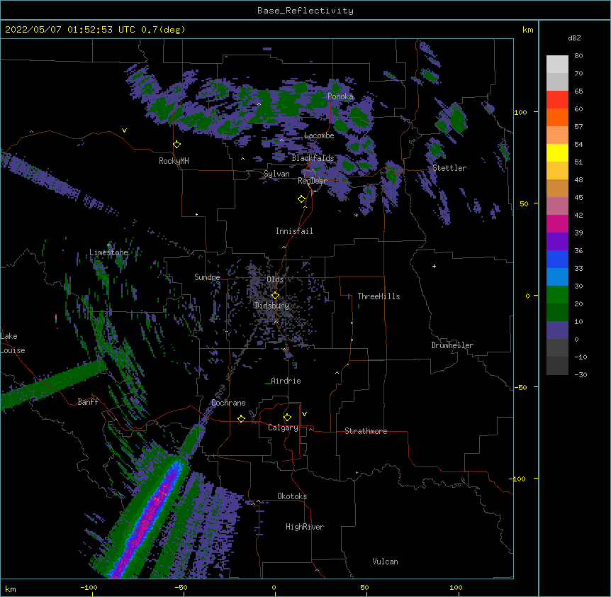This screenshot has height=597, width=611.
Task: Click the white cross marker northwest of Drumheller
Action: coord(434,266)
